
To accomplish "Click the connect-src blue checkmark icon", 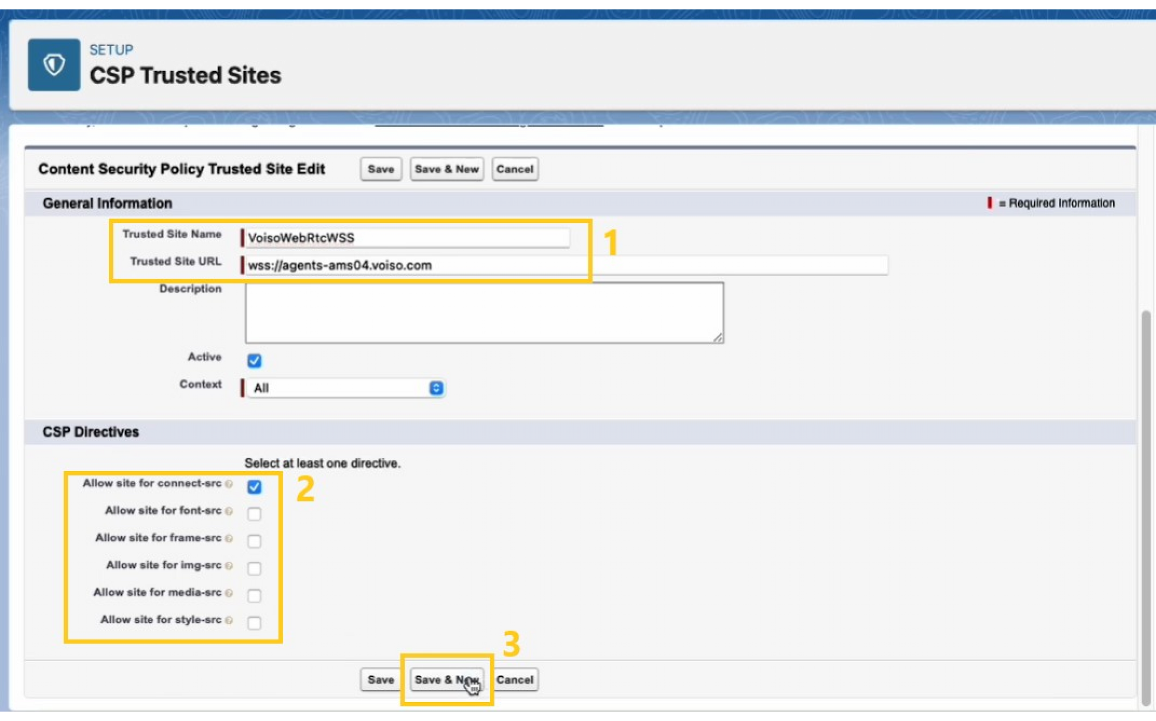I will (x=254, y=487).
